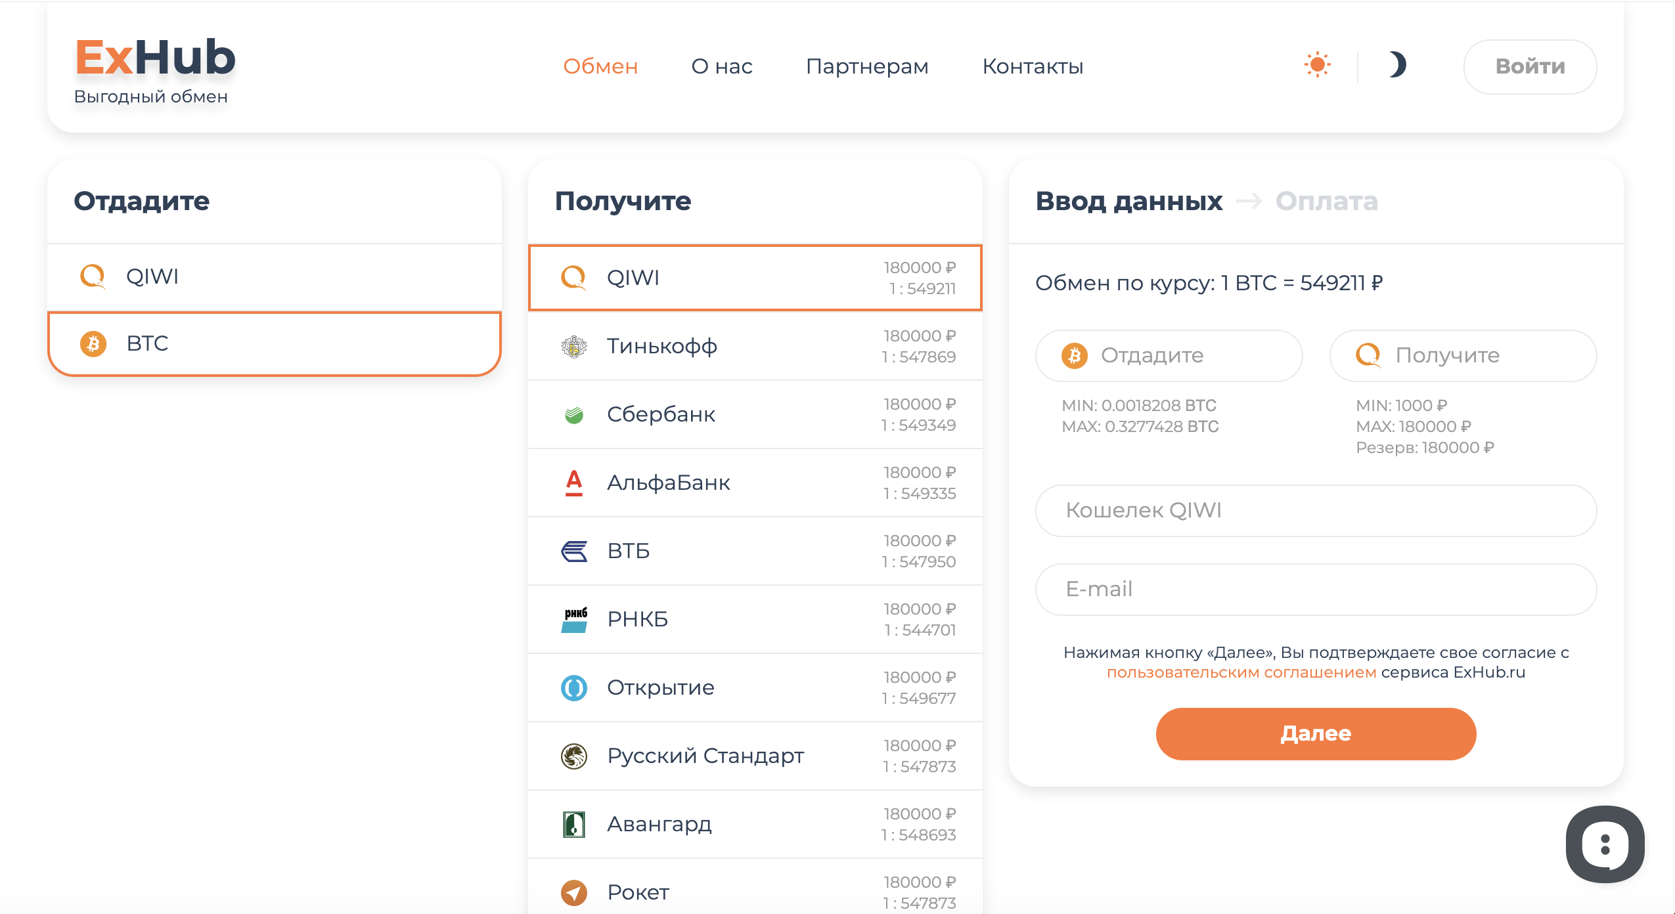Select Открытие name in the list
1675x914 pixels.
[x=660, y=687]
